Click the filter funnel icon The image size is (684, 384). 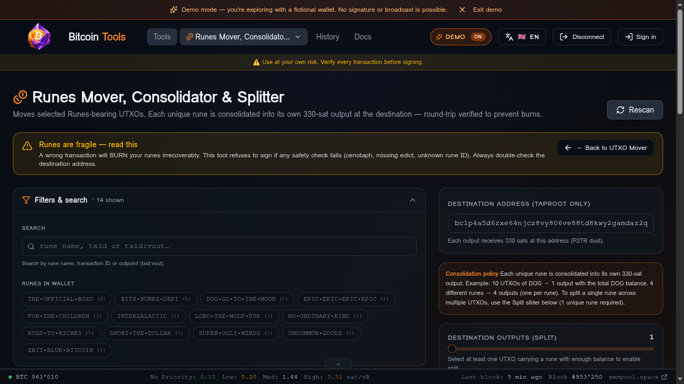tap(26, 200)
